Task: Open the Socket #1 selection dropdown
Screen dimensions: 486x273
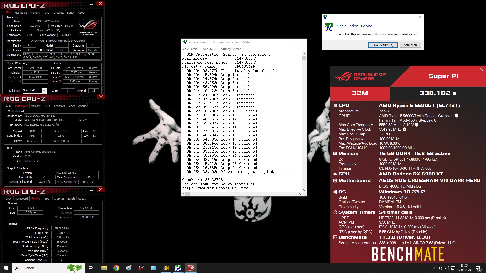Action: click(x=44, y=90)
